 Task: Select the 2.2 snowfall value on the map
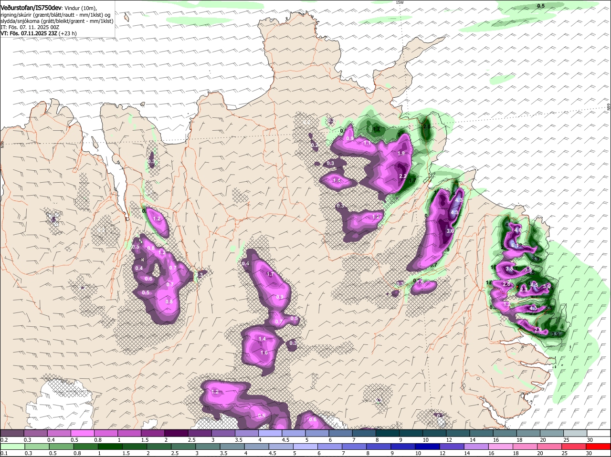click(x=402, y=177)
